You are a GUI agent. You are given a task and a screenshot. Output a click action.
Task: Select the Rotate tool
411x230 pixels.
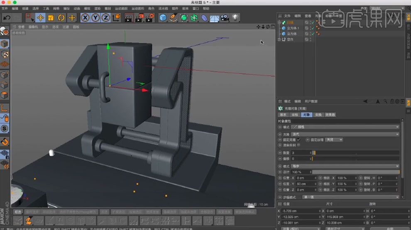61,17
